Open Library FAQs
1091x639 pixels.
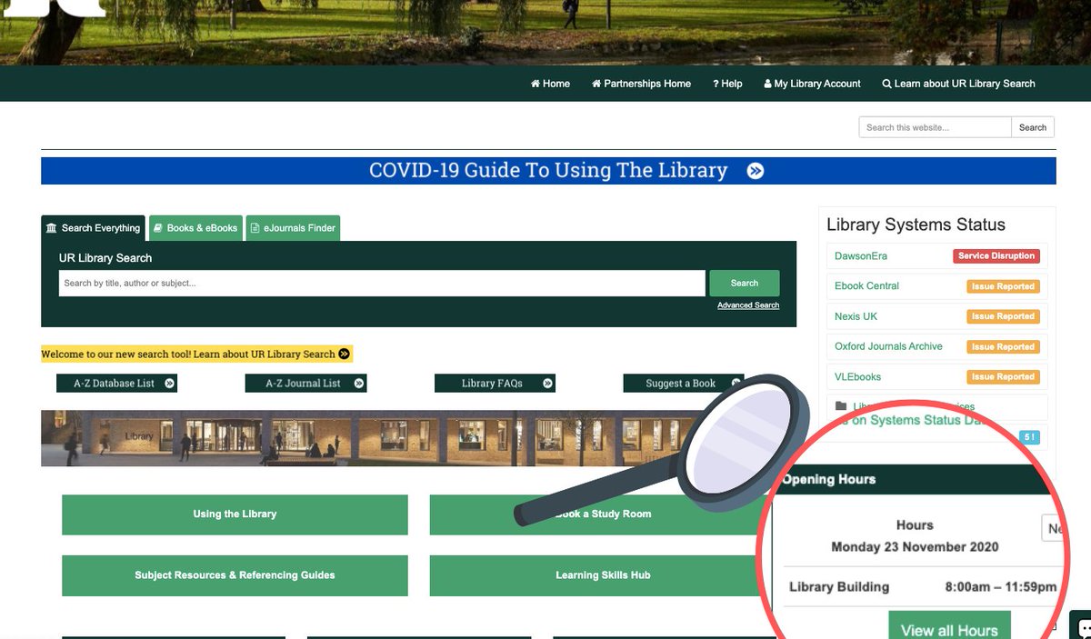click(x=495, y=384)
